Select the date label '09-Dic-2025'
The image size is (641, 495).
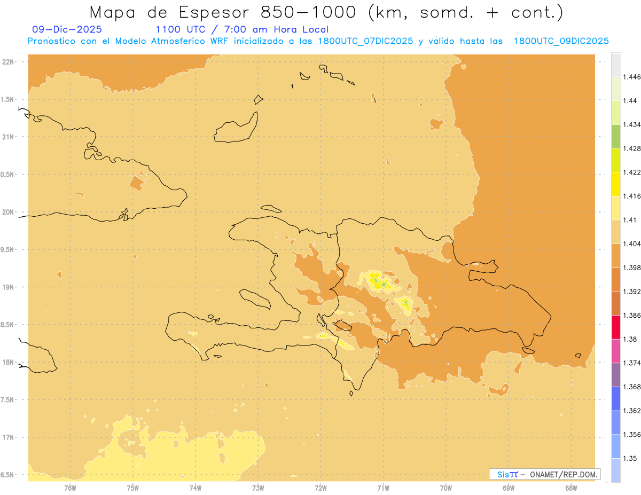point(67,29)
